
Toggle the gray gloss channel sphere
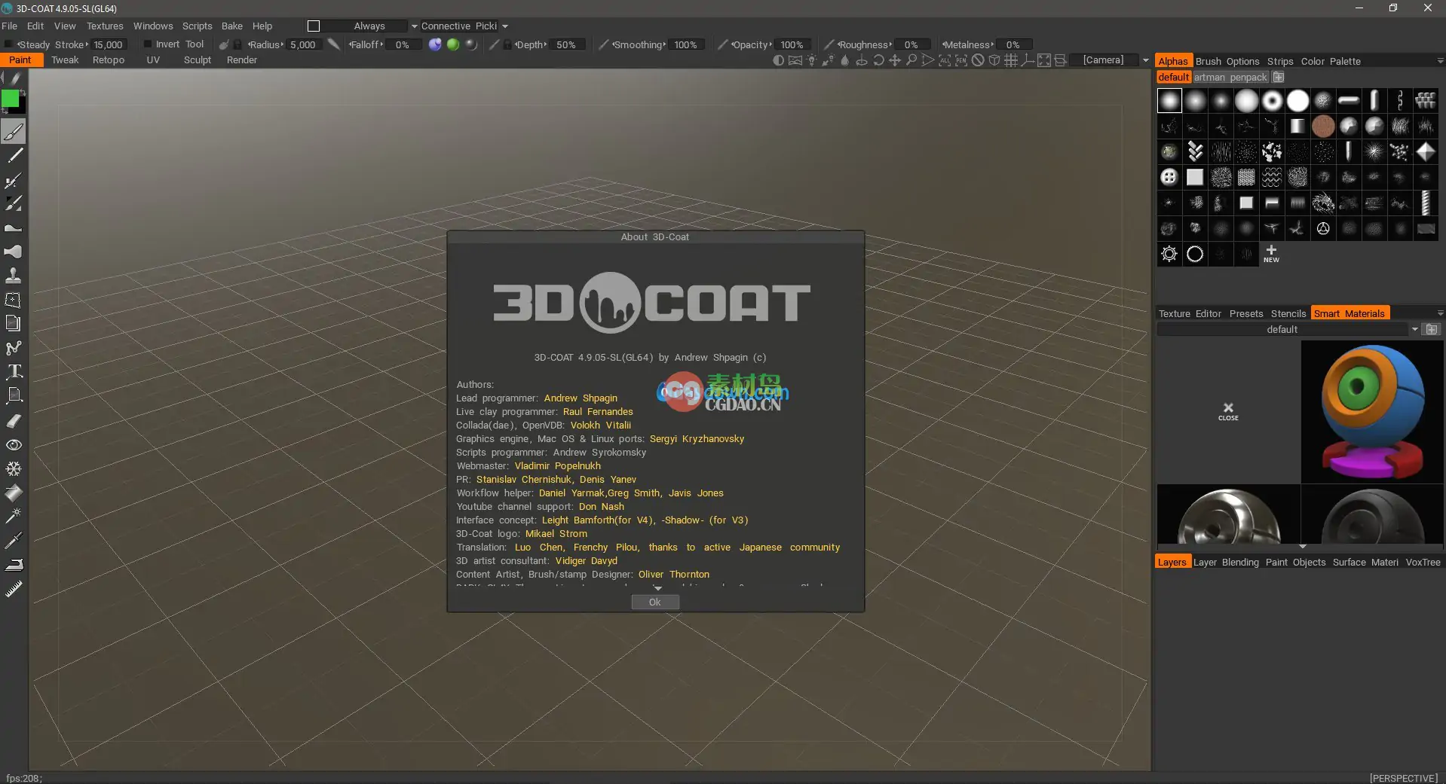point(471,44)
